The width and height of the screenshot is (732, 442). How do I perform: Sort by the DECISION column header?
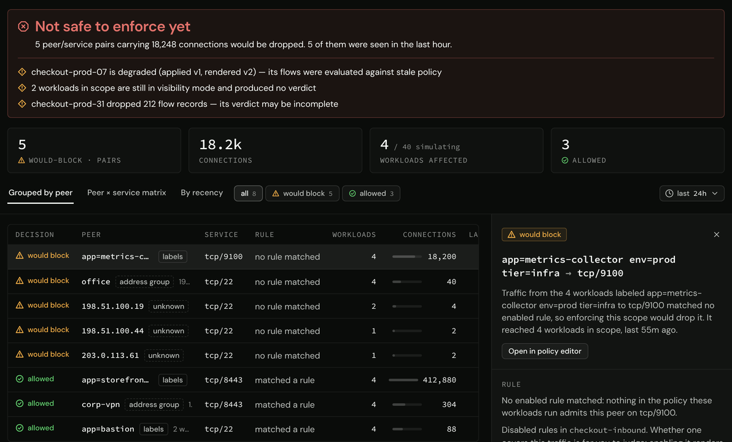pos(34,235)
